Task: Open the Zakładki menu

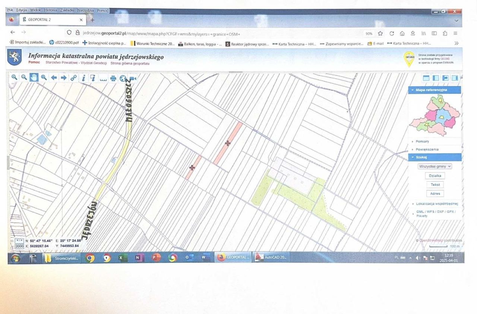Action: tap(67, 10)
